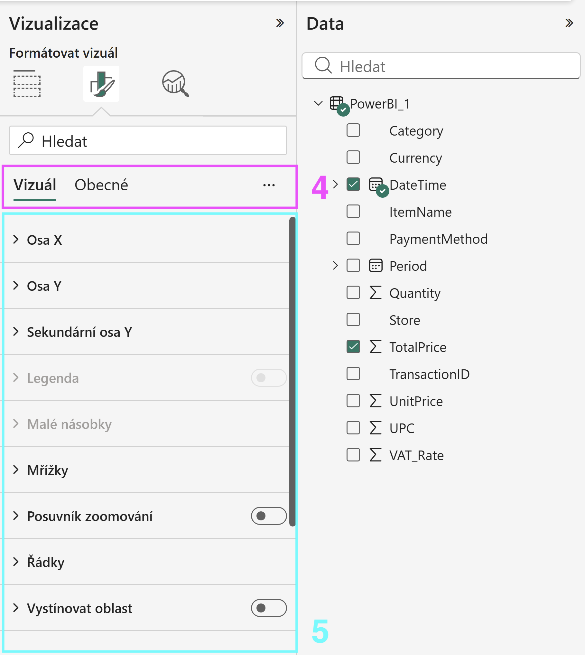Click the format pane vertical scrollbar
The width and height of the screenshot is (585, 655).
pos(292,372)
